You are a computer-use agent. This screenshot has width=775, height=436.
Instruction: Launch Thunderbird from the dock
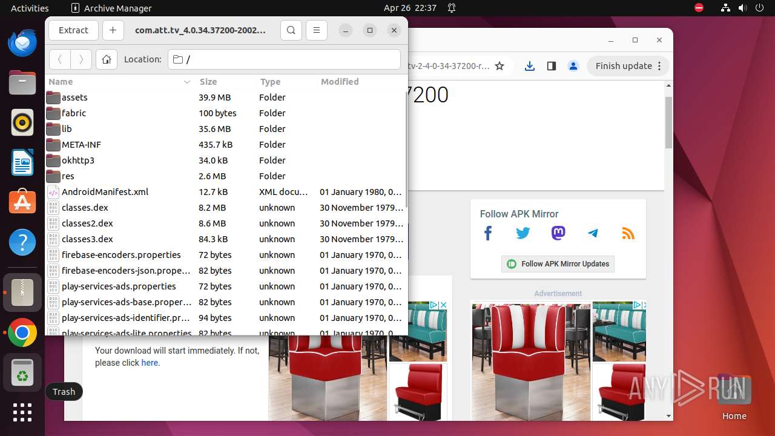click(22, 44)
